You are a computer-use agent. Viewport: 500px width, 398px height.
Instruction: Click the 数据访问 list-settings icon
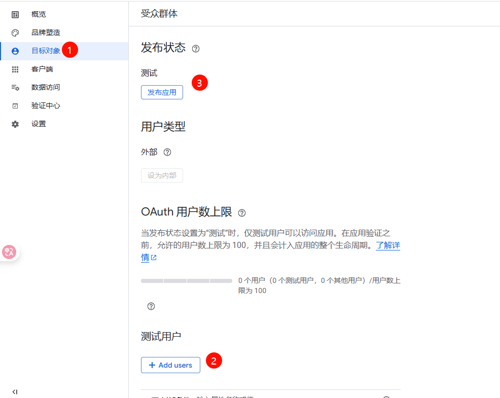(x=15, y=87)
